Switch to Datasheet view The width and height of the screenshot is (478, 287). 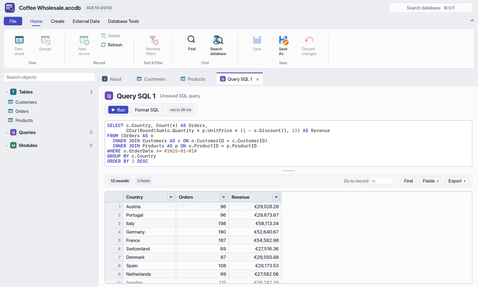[x=19, y=45]
